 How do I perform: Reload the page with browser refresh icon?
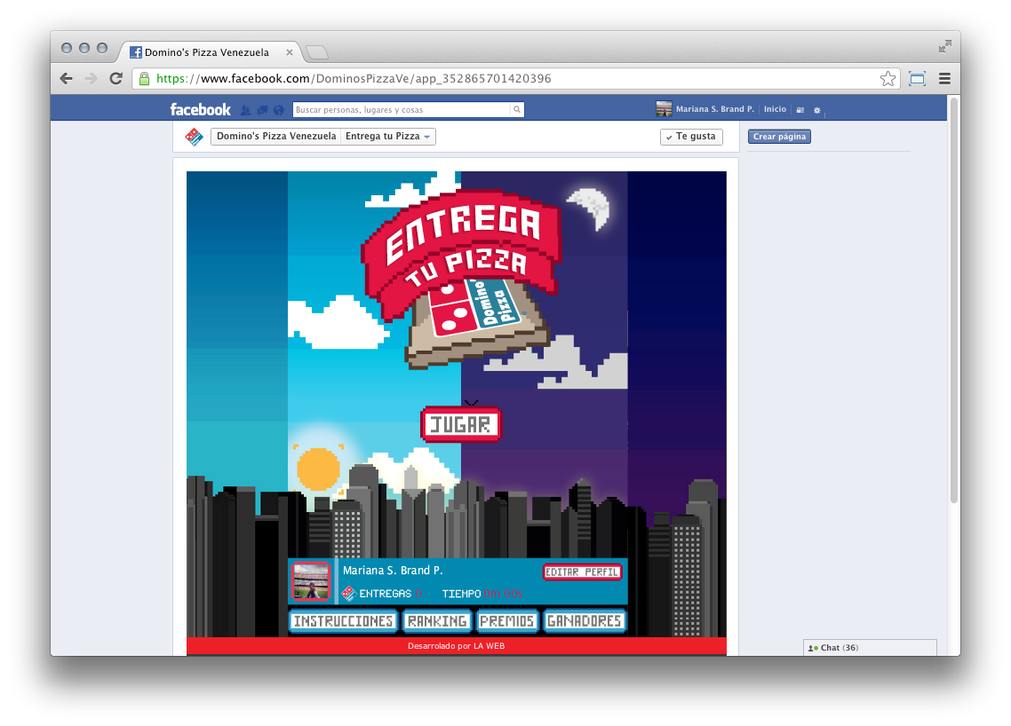[115, 78]
